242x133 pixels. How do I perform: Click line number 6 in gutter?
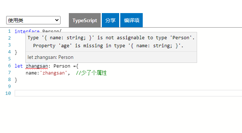[9, 66]
